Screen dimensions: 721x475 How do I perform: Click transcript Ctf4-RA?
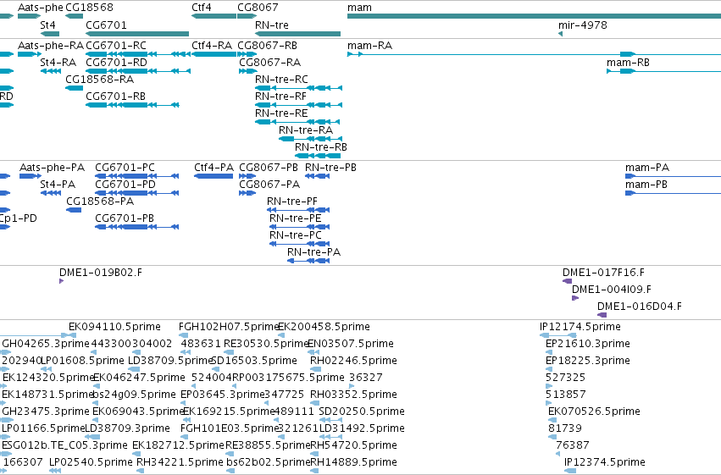coord(214,54)
